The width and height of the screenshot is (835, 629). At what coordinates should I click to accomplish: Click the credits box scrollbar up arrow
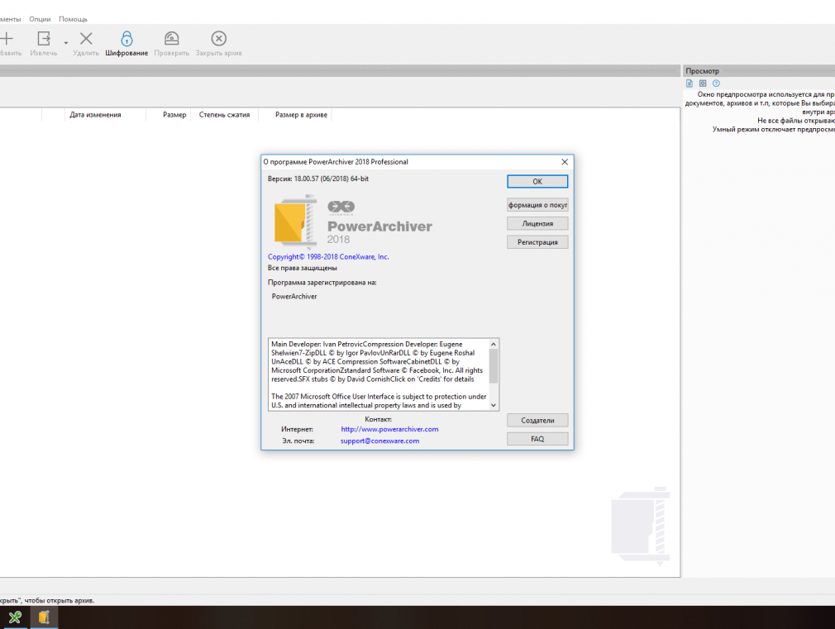494,344
